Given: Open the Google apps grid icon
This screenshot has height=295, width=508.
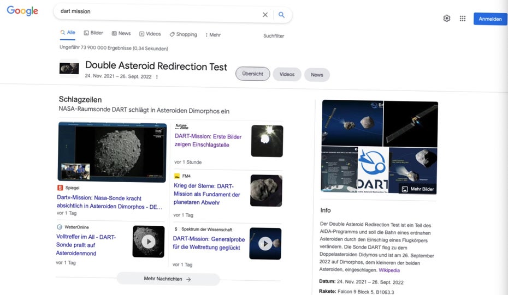Looking at the screenshot, I should 463,19.
